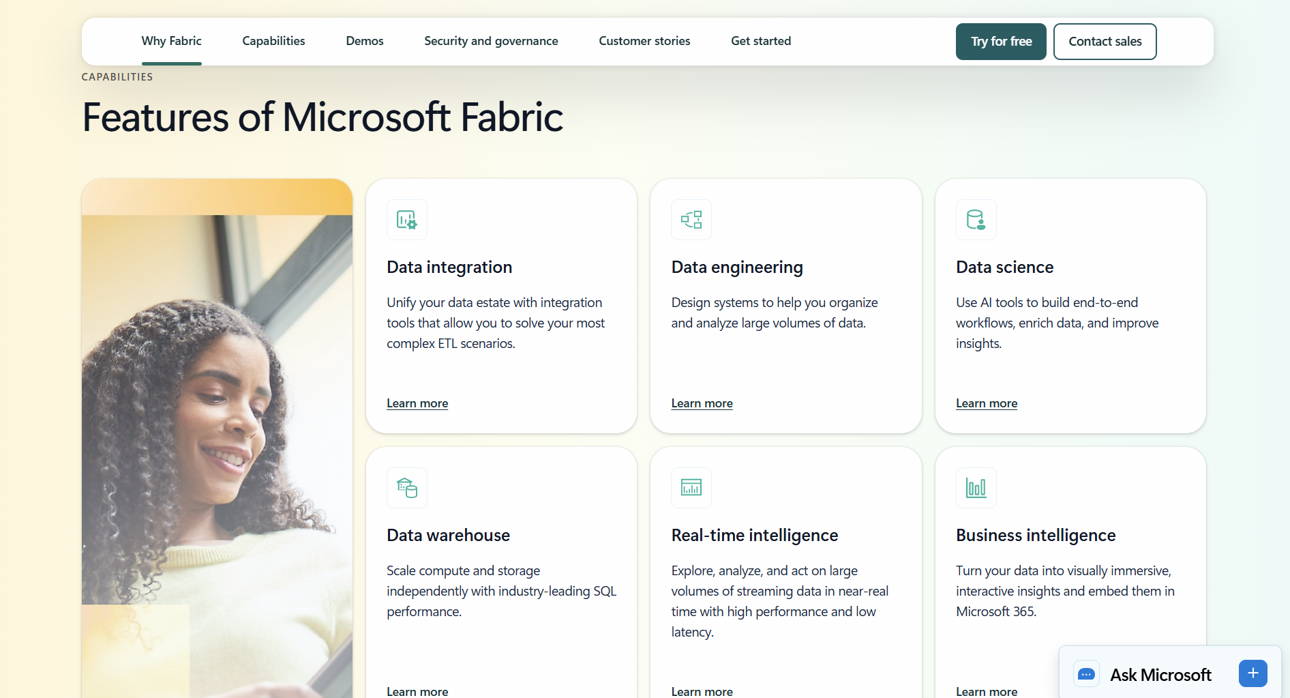Click the Business intelligence bar chart icon
The image size is (1290, 698).
(976, 488)
